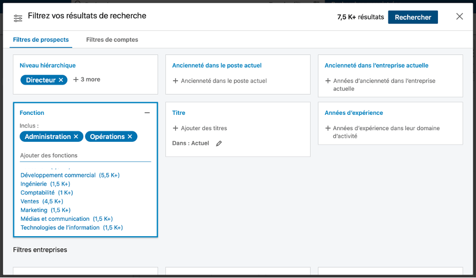
Task: Edit the 'Dans : Actuel' title scope
Action: coord(219,143)
